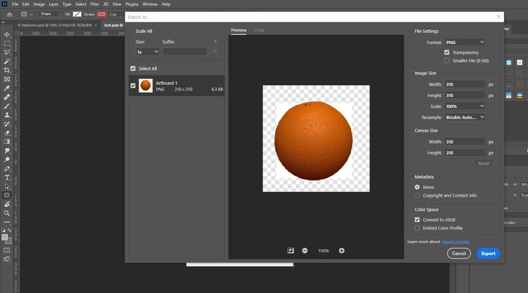This screenshot has height=293, width=528.
Task: Open the Filter menu
Action: pos(94,4)
